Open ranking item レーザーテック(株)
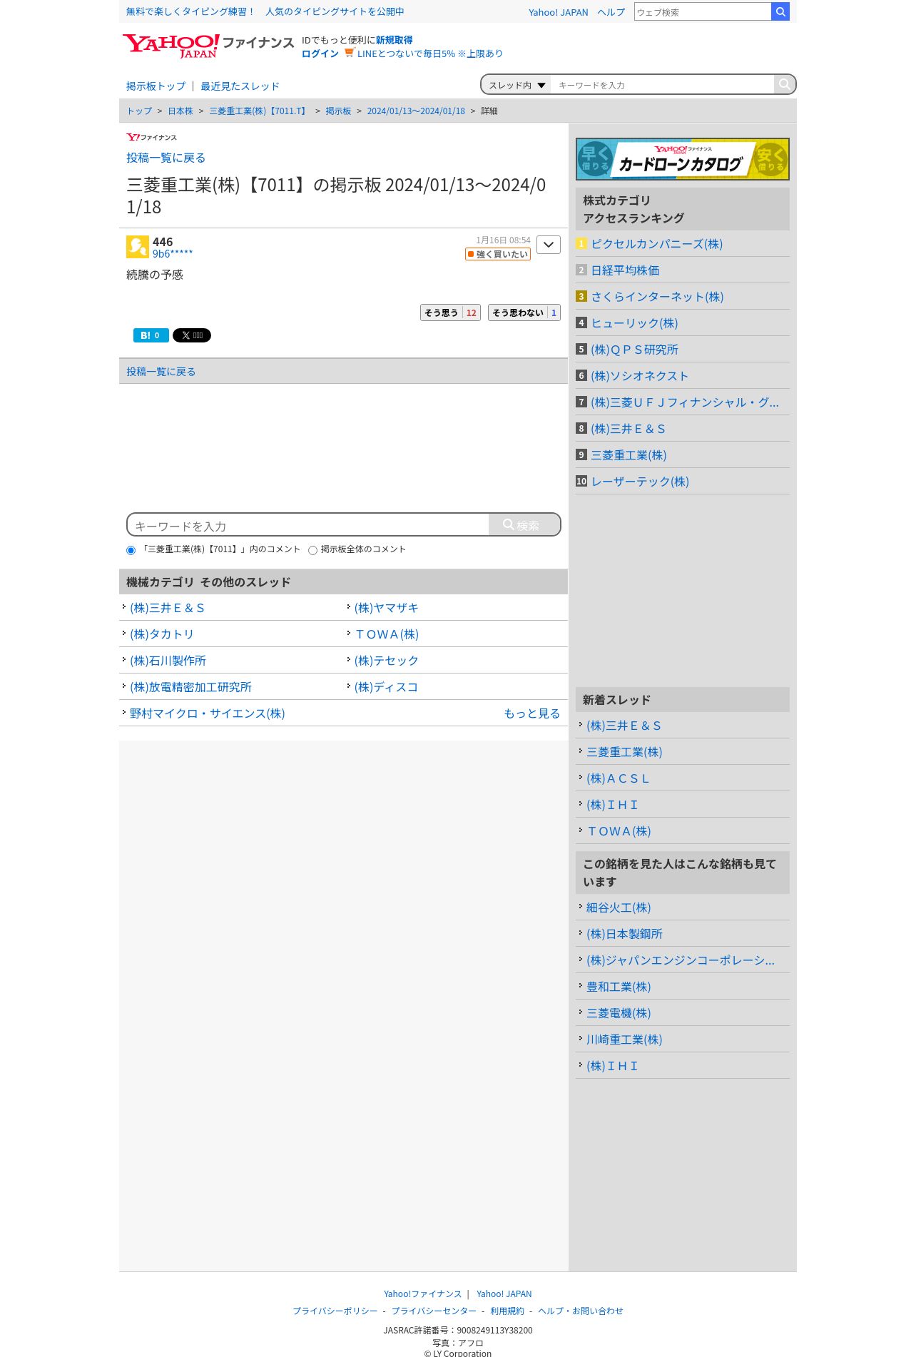 640,482
